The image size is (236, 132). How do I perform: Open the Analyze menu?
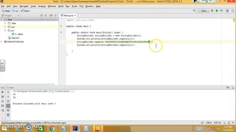[x=42, y=6]
